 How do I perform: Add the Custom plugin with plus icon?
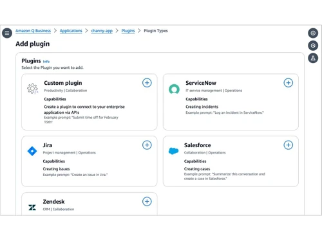(x=147, y=83)
